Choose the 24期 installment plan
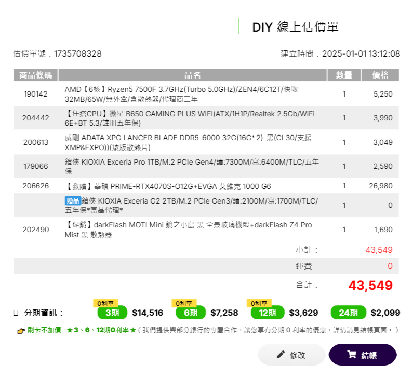Screen dimensions: 413x378 pyautogui.click(x=347, y=313)
